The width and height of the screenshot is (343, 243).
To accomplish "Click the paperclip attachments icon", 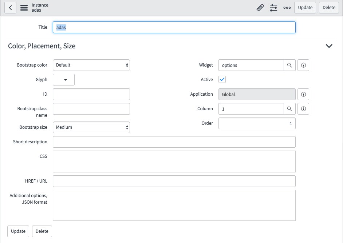I will (260, 8).
